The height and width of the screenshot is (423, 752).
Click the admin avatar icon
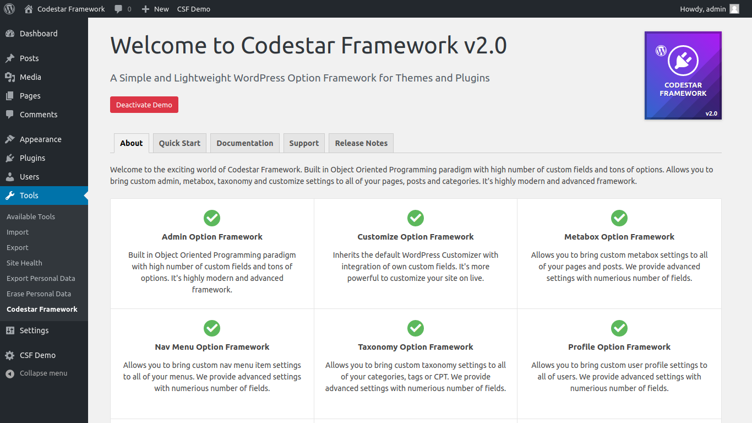coord(734,9)
